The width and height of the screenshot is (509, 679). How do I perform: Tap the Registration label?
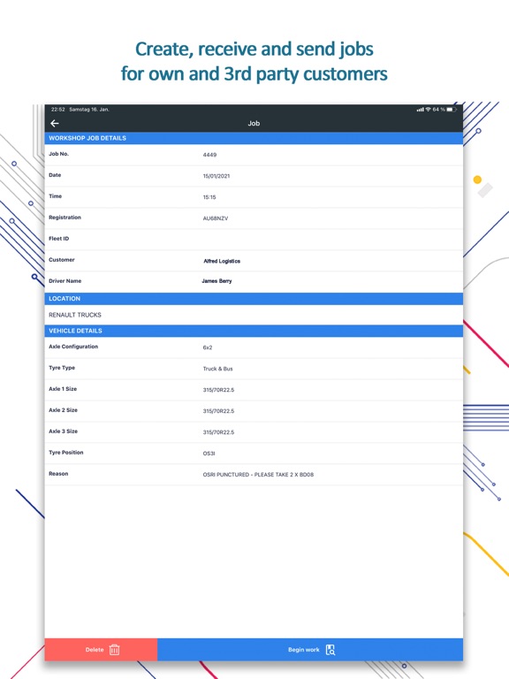click(x=65, y=217)
